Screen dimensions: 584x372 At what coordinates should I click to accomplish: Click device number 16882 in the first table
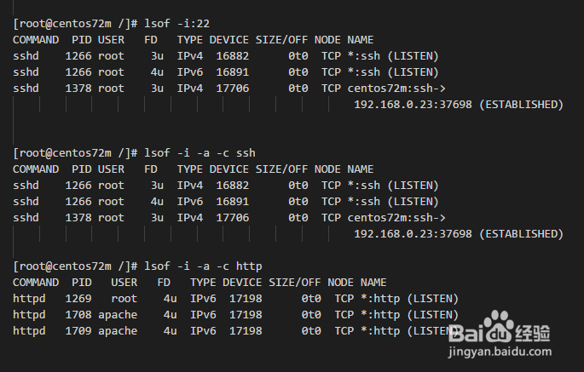[233, 56]
